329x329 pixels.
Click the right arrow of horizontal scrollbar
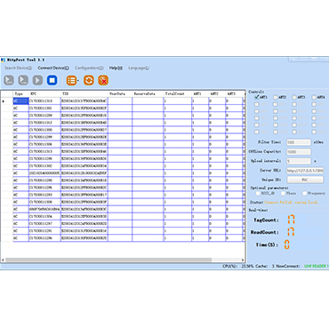click(243, 260)
